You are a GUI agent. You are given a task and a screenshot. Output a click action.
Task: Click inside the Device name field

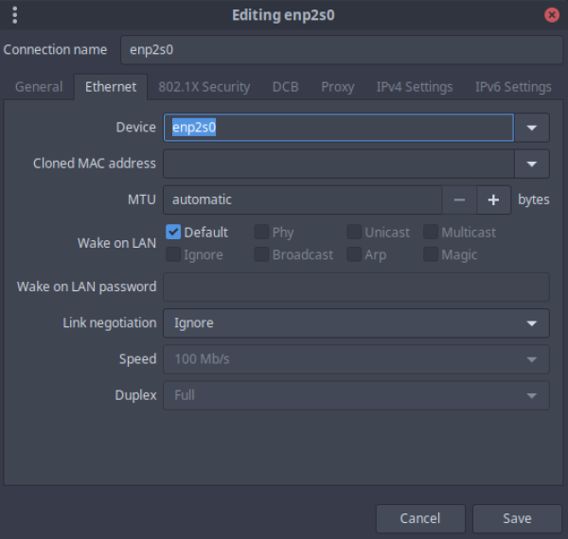[338, 128]
